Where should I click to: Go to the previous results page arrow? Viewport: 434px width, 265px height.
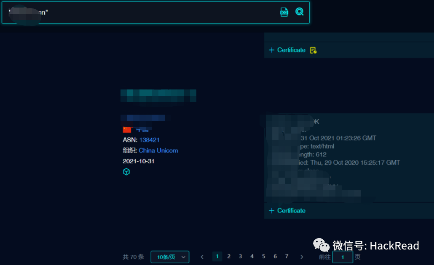point(202,257)
